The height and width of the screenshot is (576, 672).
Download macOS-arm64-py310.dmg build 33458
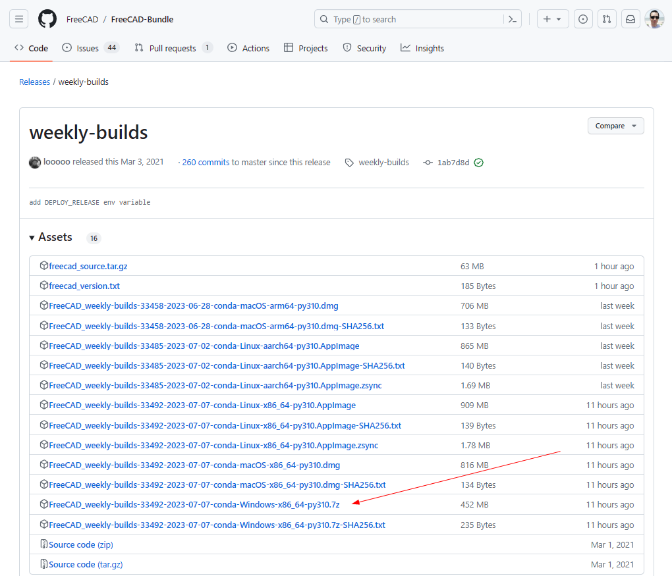click(193, 305)
